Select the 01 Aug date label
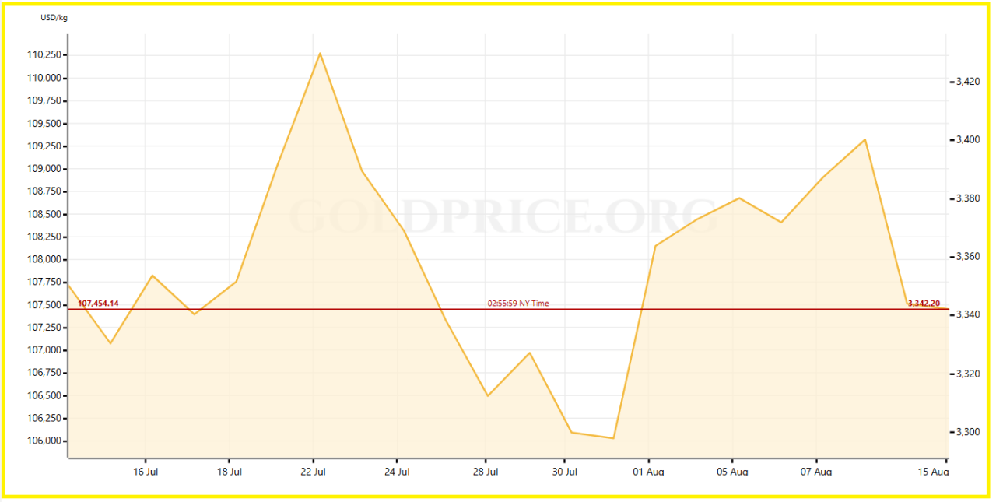The height and width of the screenshot is (502, 996). (x=648, y=472)
